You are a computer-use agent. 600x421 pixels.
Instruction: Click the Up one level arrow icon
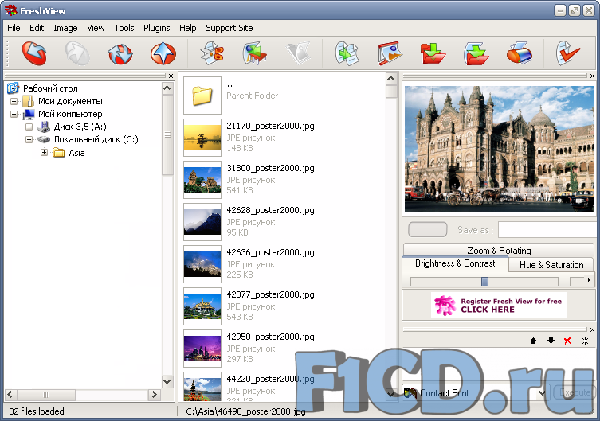pos(163,53)
